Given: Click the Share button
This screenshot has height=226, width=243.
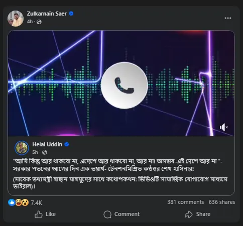Looking at the screenshot, I should click(198, 214).
